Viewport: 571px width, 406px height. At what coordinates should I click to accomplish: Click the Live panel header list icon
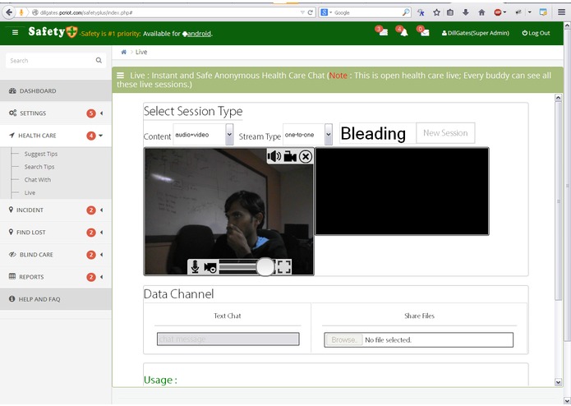tap(120, 76)
